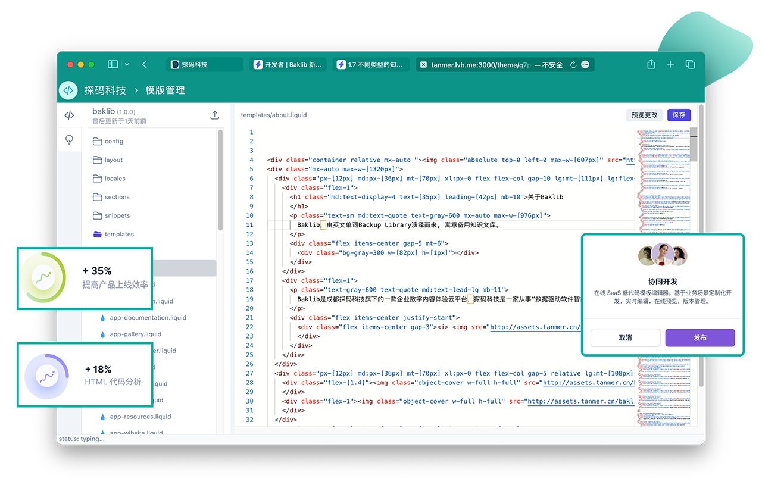Click the HTML 代码分析 label
The height and width of the screenshot is (494, 762).
(113, 382)
